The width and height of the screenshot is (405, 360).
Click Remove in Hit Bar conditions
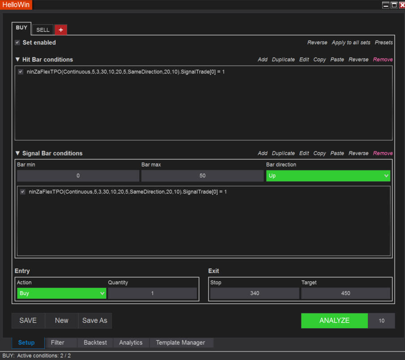coord(383,60)
